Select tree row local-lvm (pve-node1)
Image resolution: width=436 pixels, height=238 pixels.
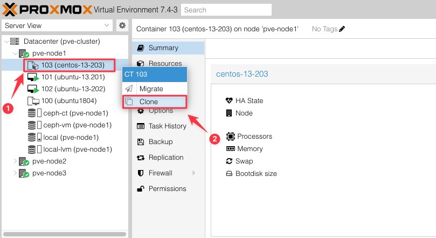[x=65, y=149]
